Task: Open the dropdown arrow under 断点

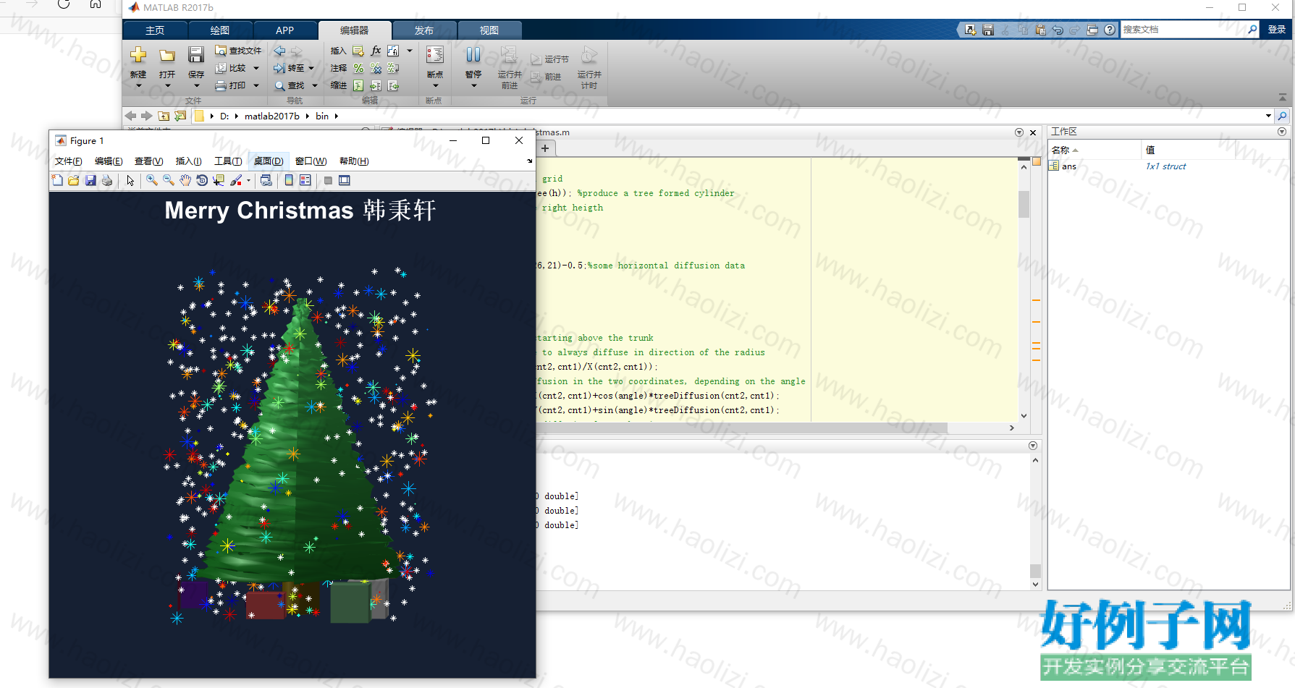Action: pos(435,86)
